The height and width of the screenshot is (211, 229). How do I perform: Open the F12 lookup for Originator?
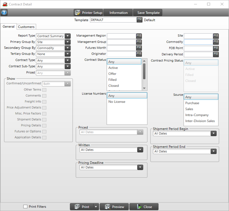pyautogui.click(x=139, y=54)
